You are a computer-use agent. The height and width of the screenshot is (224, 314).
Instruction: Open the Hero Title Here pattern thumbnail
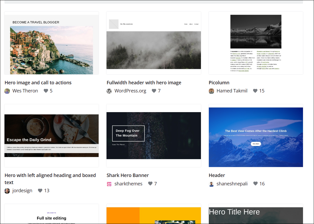[256, 214]
